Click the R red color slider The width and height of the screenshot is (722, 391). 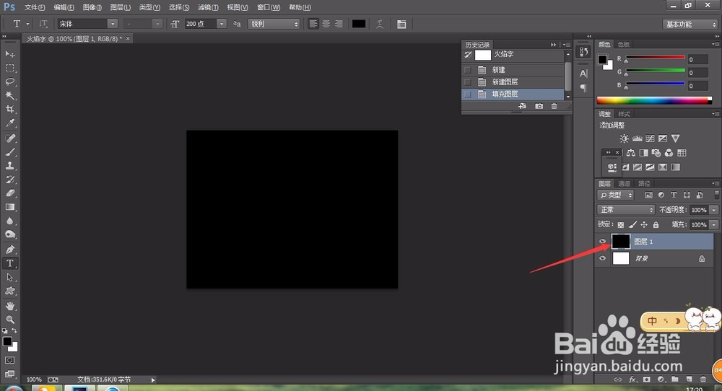(x=655, y=58)
